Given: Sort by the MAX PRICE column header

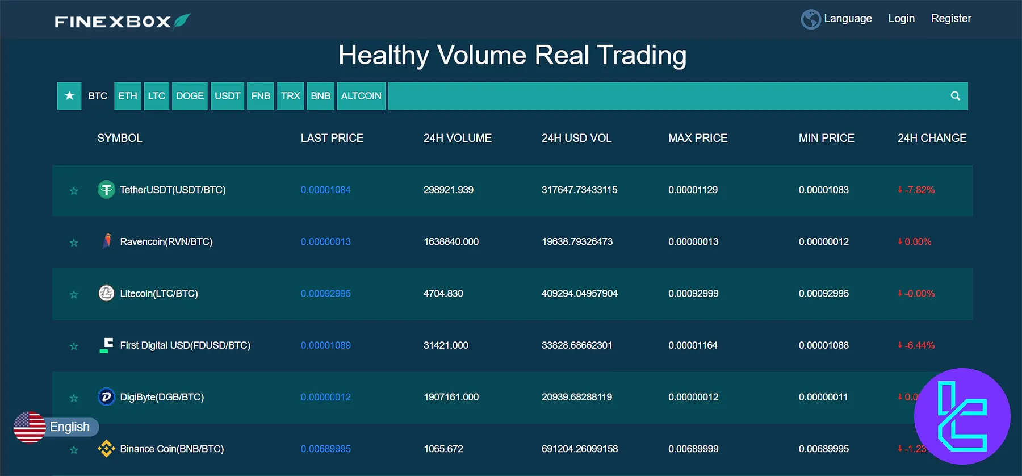Looking at the screenshot, I should [x=698, y=138].
